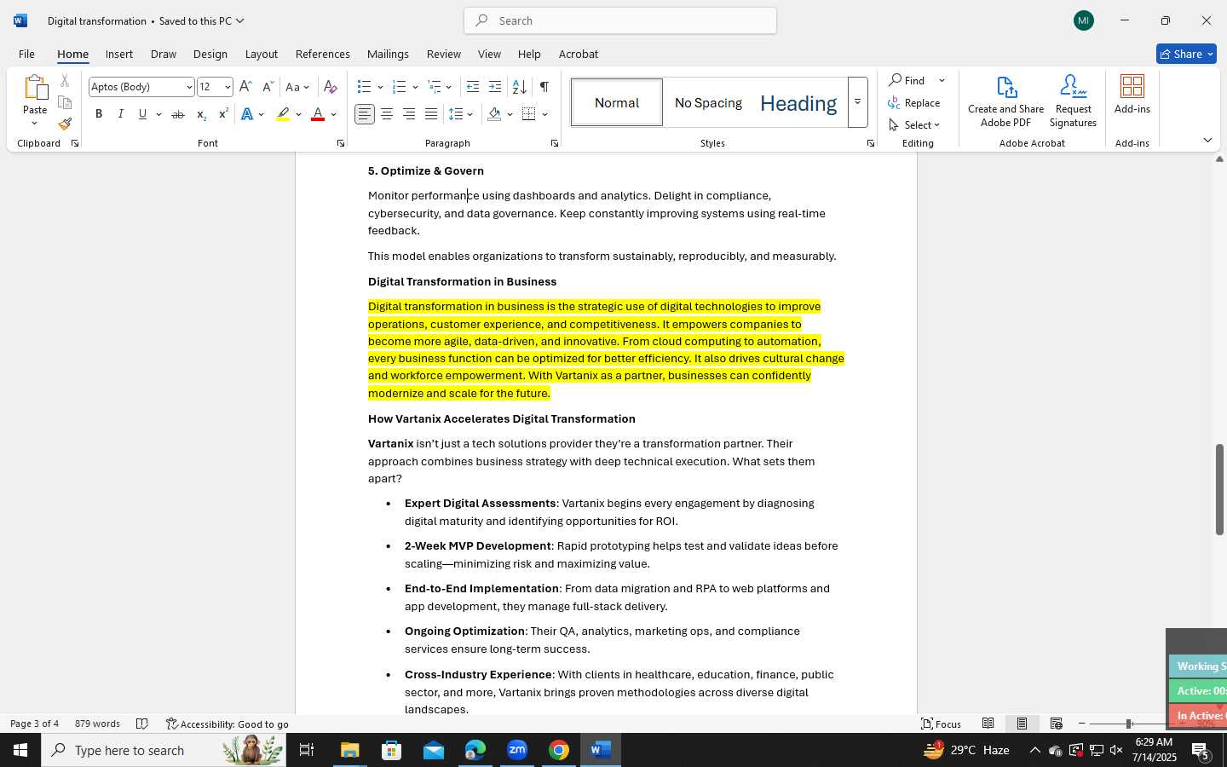The image size is (1227, 767).
Task: Increase paragraph indent
Action: [495, 87]
